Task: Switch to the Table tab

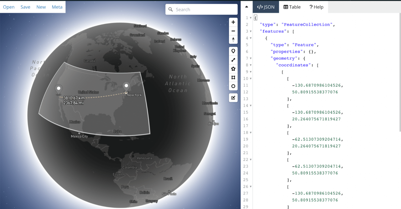Action: (292, 7)
